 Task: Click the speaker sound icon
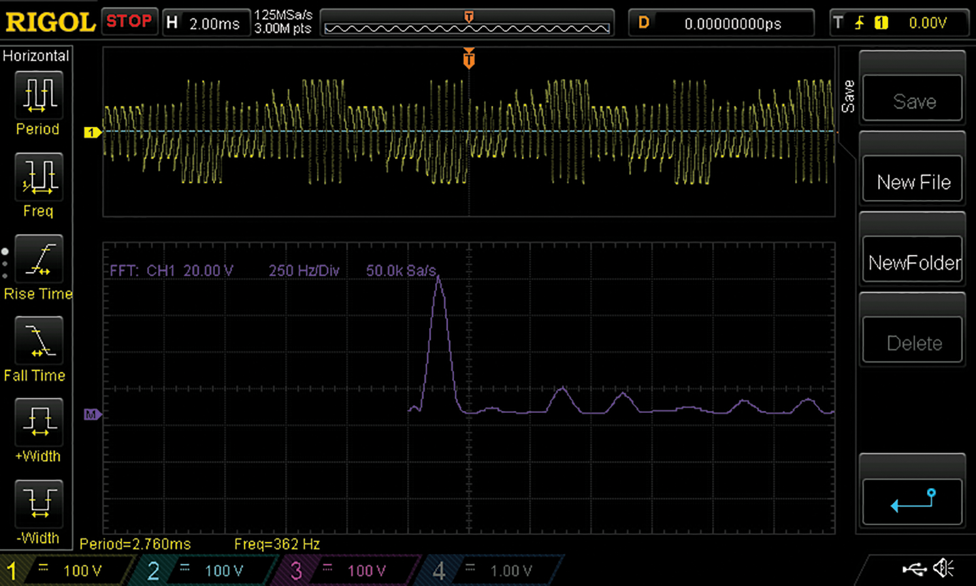click(x=943, y=569)
